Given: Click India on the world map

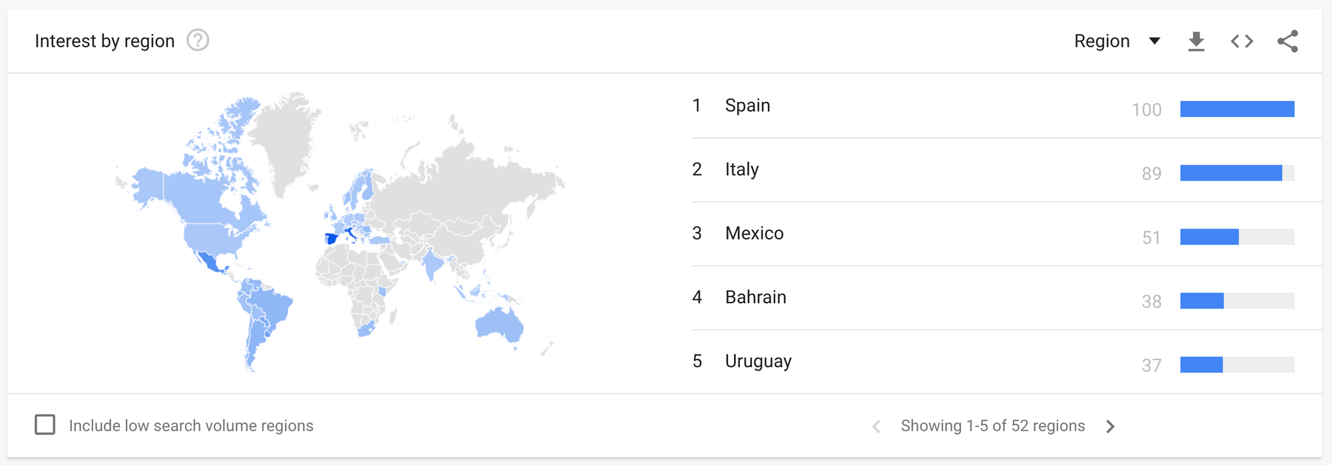Looking at the screenshot, I should coord(432,263).
